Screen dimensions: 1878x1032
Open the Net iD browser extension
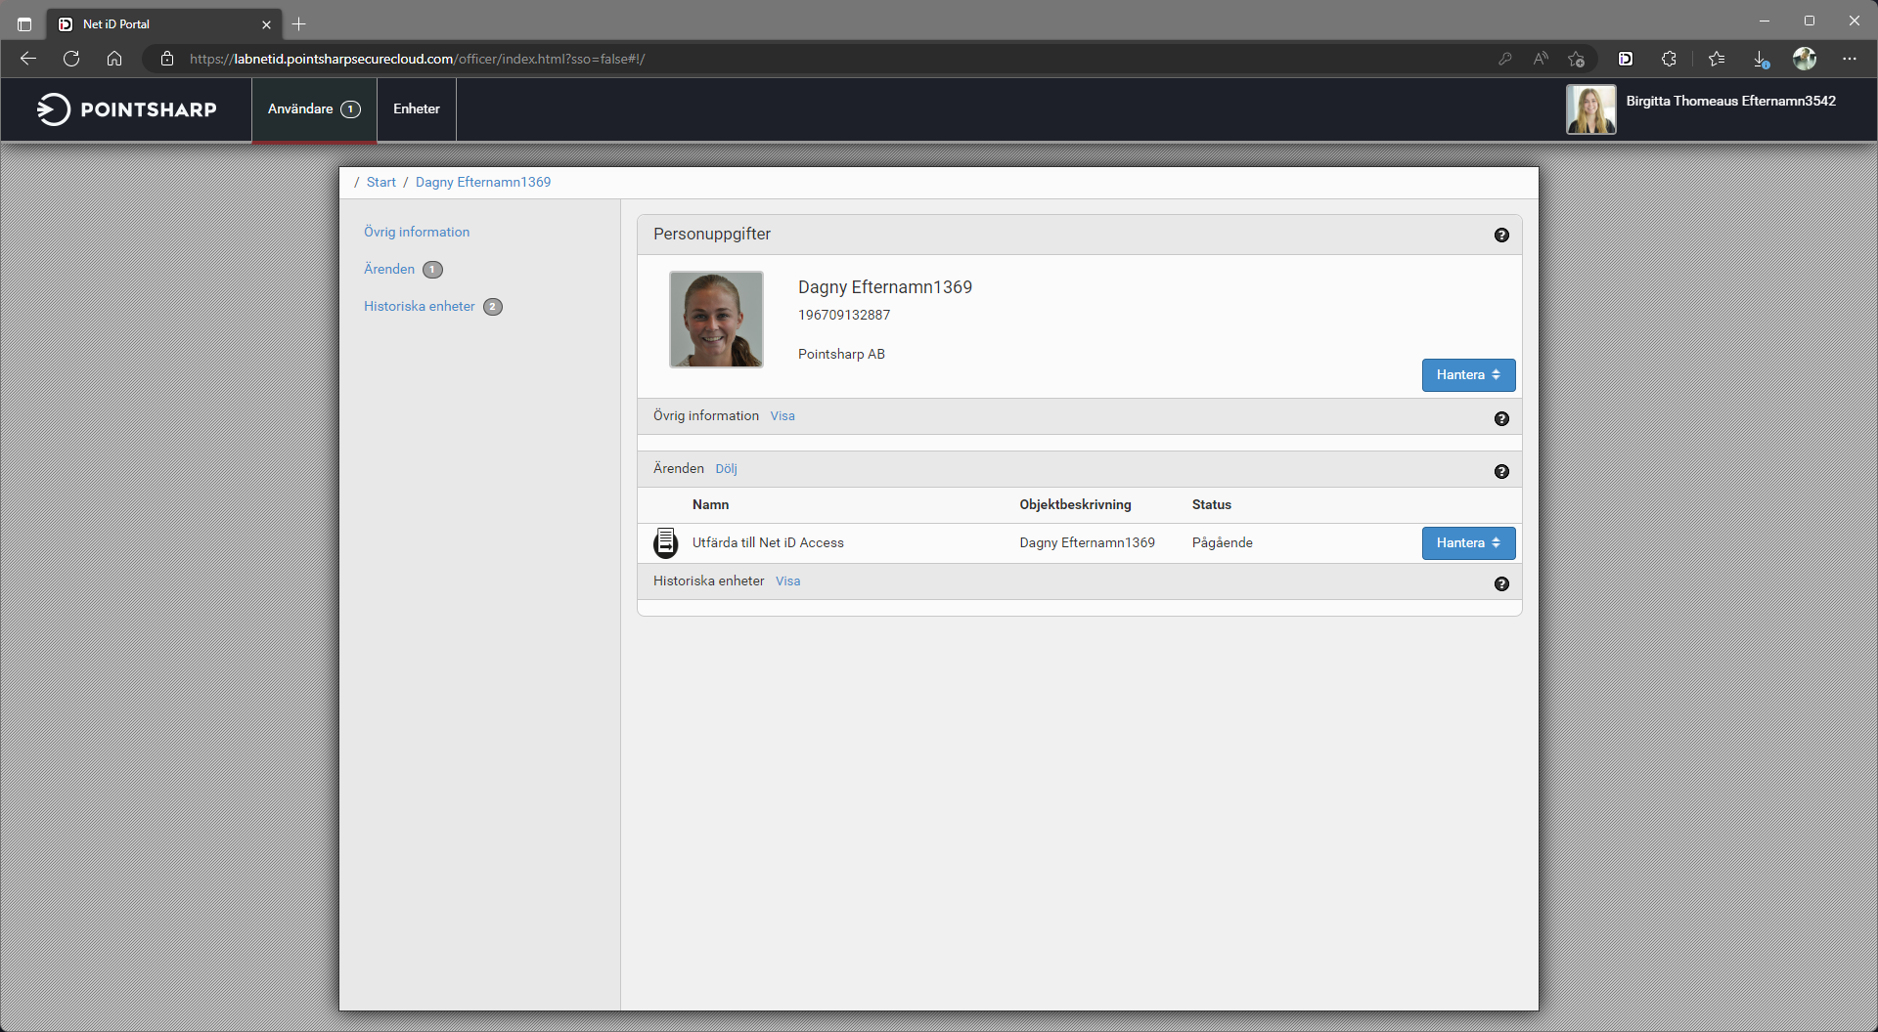click(1626, 59)
